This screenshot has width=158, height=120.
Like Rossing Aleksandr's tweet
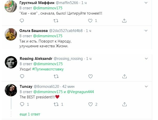point(90,76)
